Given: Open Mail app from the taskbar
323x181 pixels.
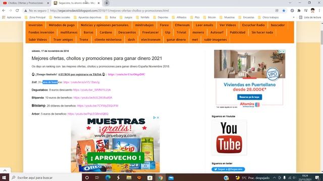Looking at the screenshot, I should [x=171, y=177].
